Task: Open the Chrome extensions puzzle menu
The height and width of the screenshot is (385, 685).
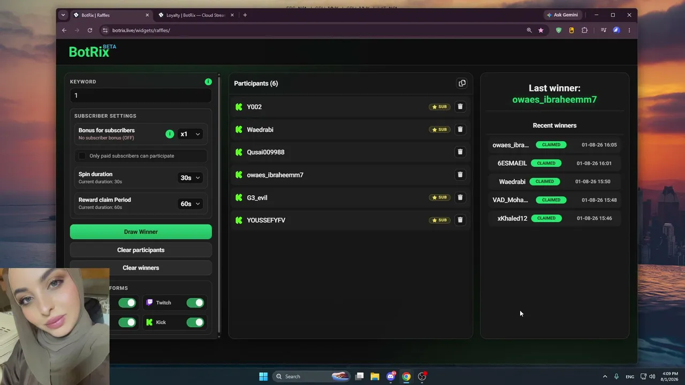Action: [584, 30]
